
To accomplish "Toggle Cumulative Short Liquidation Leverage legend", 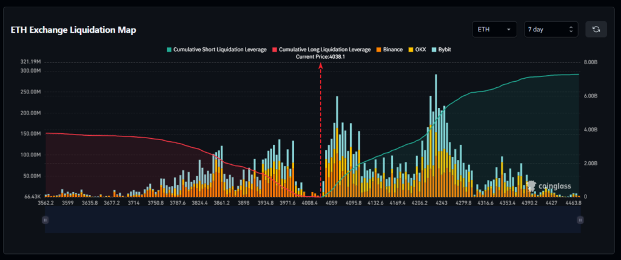I will [217, 50].
